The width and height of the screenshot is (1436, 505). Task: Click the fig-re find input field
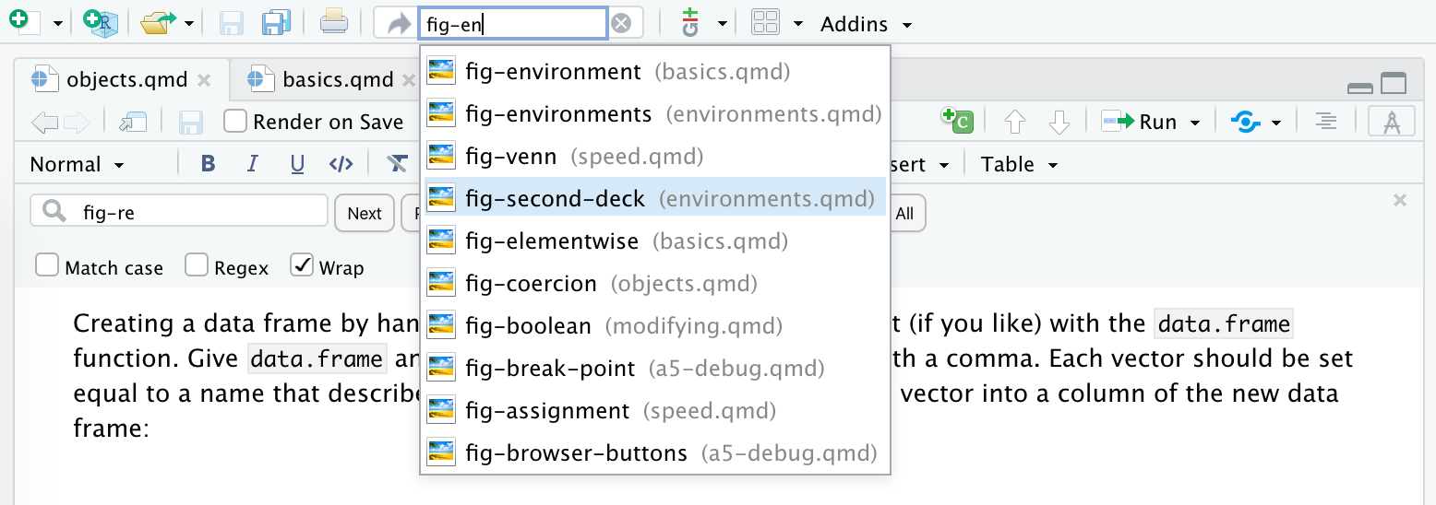[194, 213]
